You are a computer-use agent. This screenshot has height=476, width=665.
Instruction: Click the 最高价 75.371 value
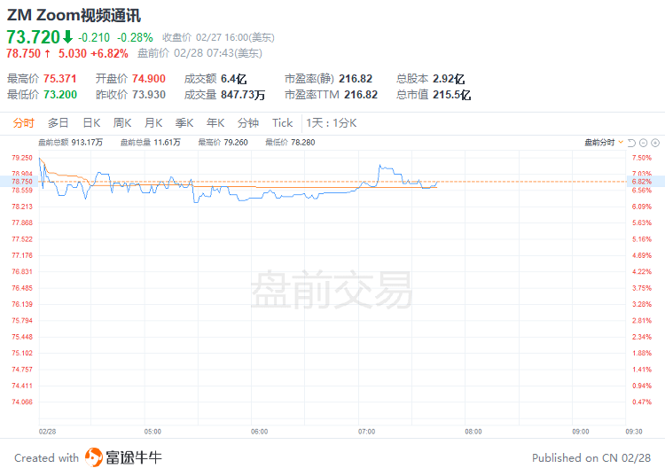pyautogui.click(x=59, y=79)
